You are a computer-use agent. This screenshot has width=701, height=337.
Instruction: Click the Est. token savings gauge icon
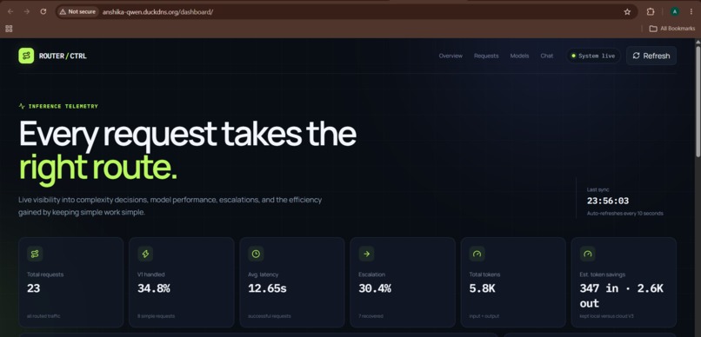(x=587, y=254)
